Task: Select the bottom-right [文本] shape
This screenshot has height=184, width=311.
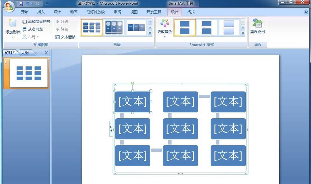Action: pyautogui.click(x=228, y=156)
